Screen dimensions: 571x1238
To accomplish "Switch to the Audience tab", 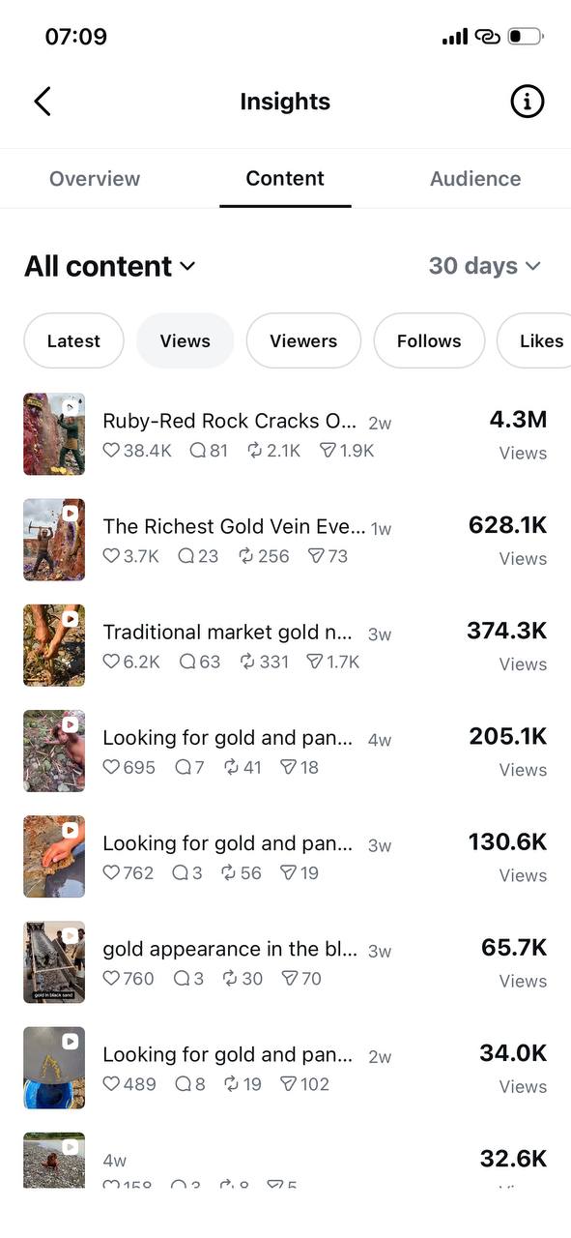I will coord(475,179).
